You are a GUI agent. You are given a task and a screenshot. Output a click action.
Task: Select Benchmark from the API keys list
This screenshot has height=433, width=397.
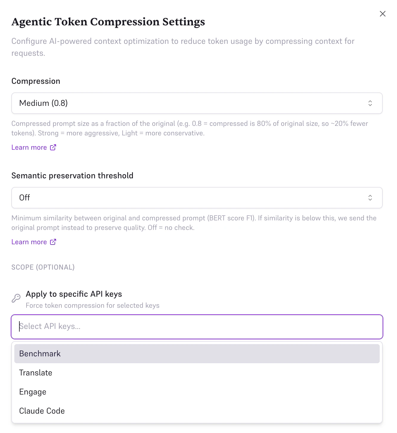[x=40, y=353]
